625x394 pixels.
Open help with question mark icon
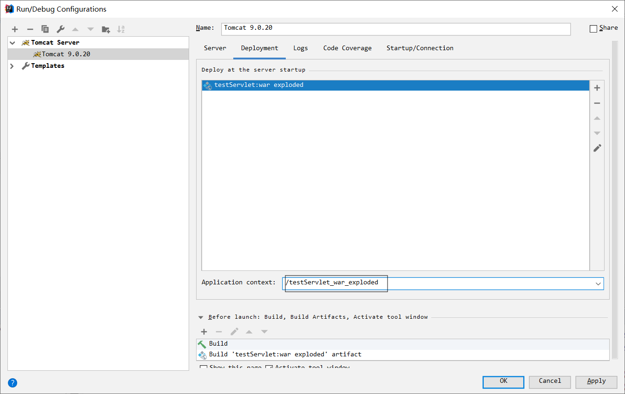point(13,383)
